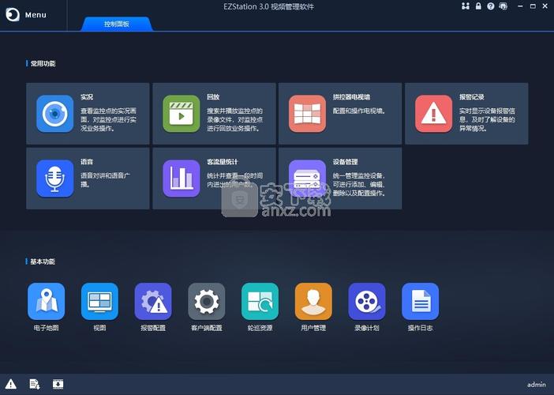Switch to the 控制面板 tab

[x=117, y=24]
